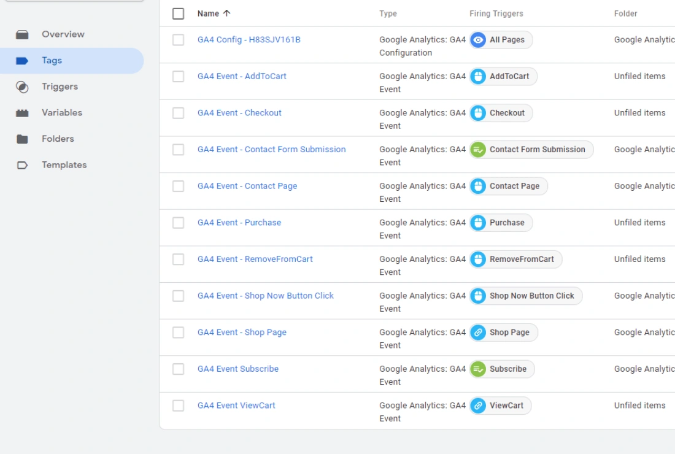Screen dimensions: 675x454
Task: Open the GA4 Event - Purchase tag
Action: click(x=239, y=223)
